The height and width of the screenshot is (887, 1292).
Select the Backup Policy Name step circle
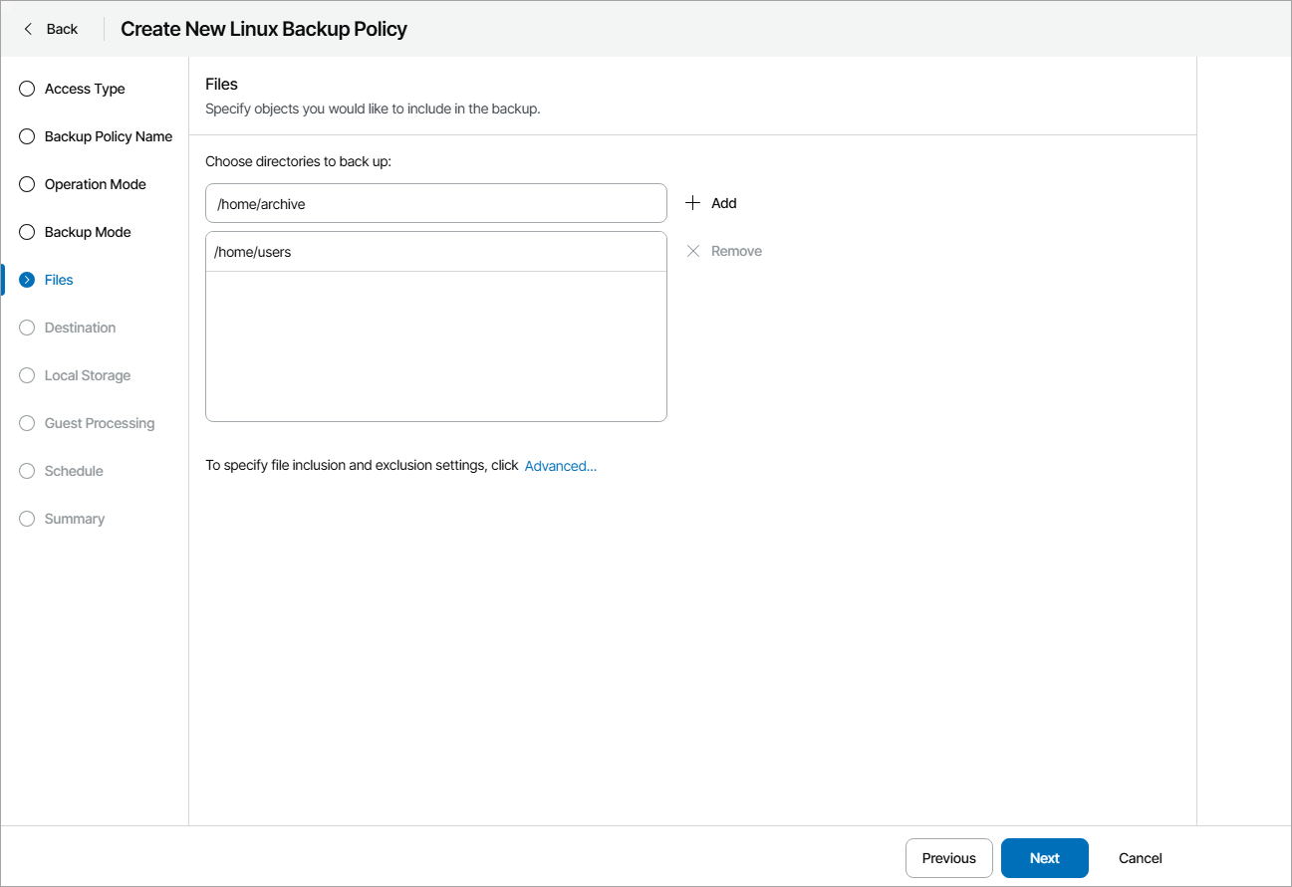click(x=27, y=136)
